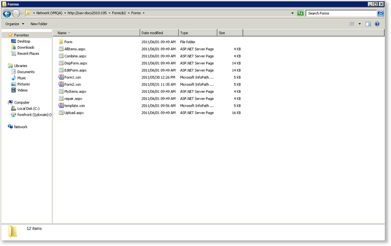Select the file name Upload.aspx
Viewport: 391px width, 246px height.
[x=74, y=113]
